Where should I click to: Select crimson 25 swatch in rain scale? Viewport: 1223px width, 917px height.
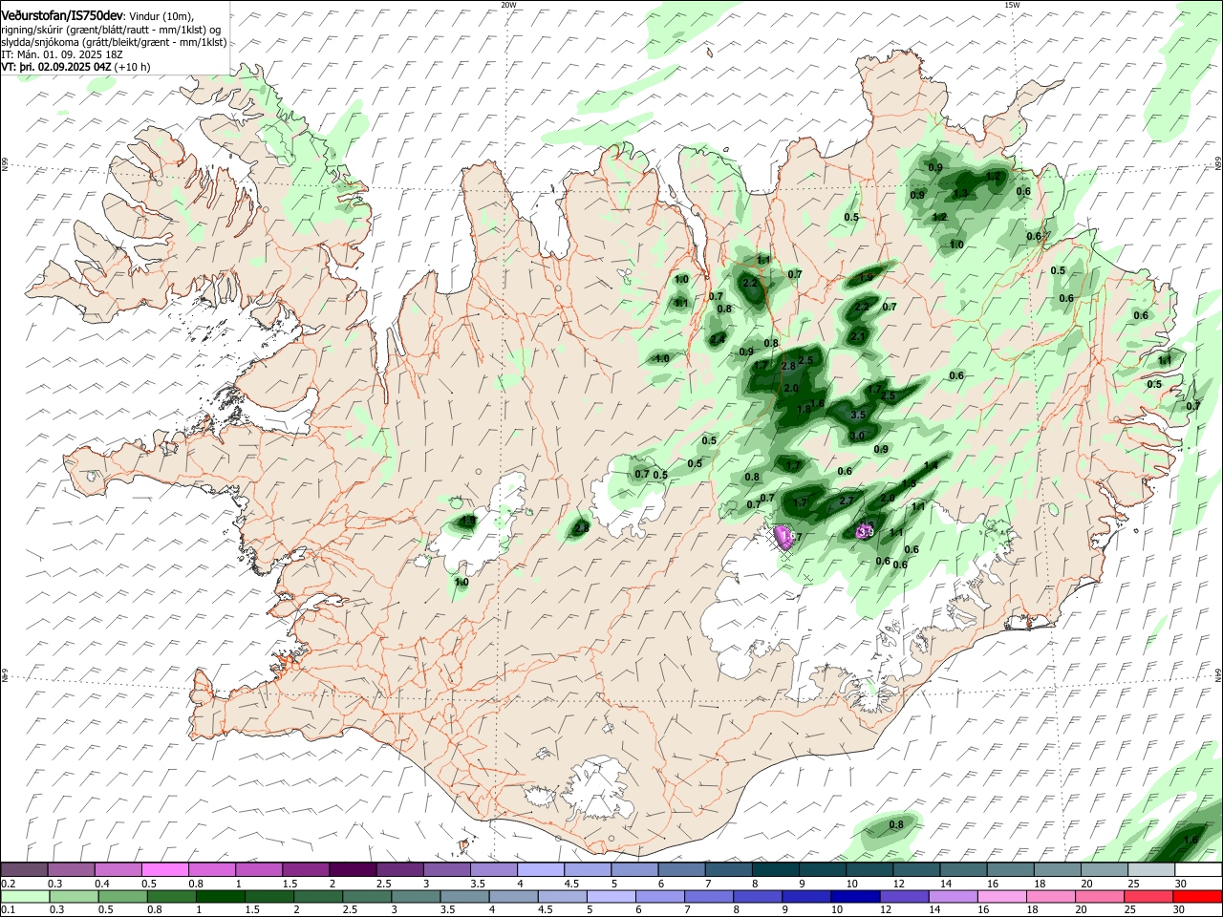coord(1148,896)
